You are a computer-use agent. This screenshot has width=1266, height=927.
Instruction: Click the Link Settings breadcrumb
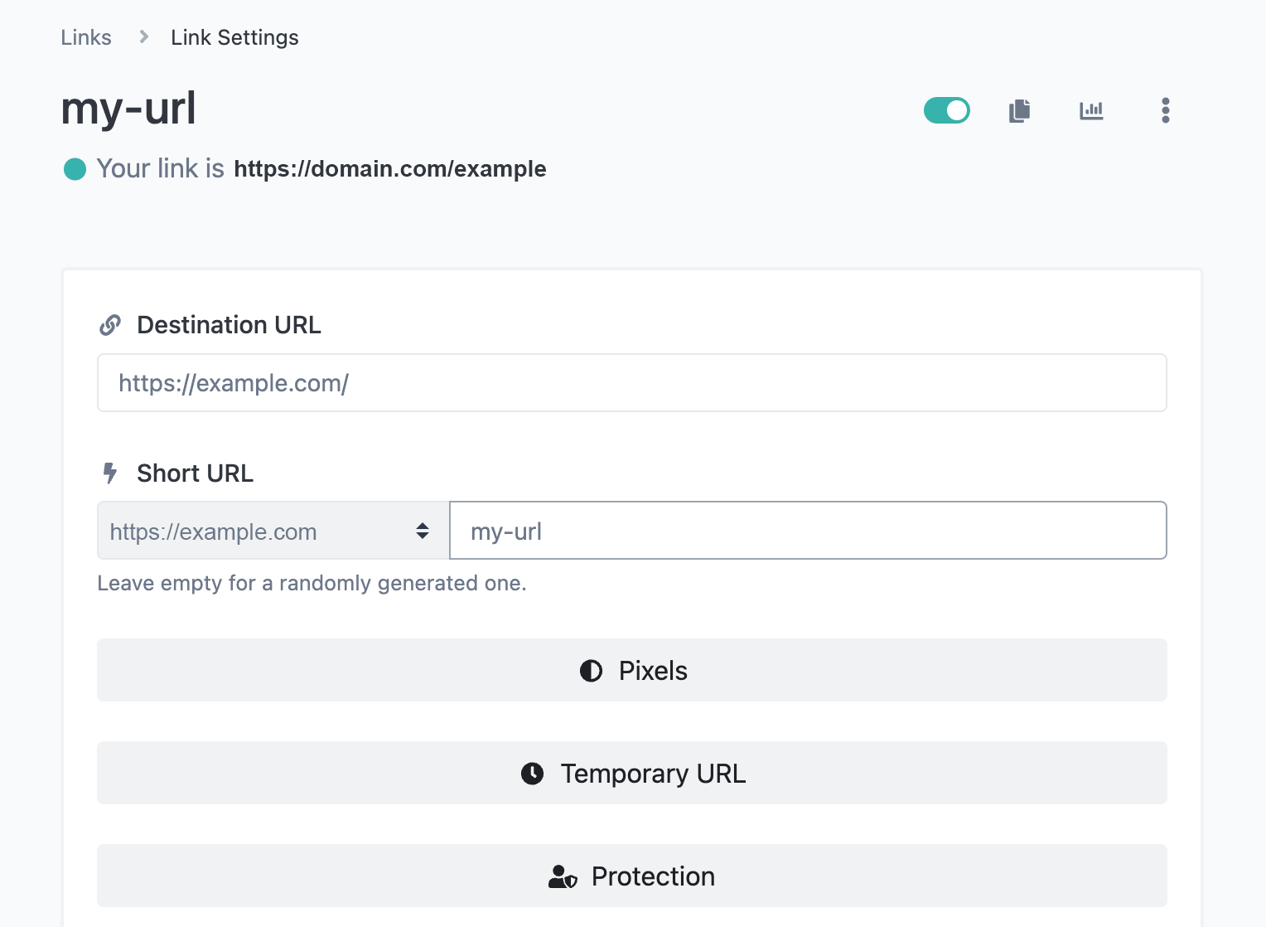(x=234, y=37)
